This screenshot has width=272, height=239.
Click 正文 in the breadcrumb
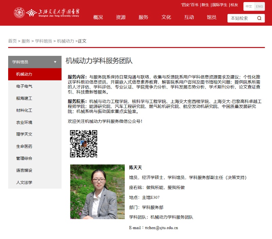[82, 41]
